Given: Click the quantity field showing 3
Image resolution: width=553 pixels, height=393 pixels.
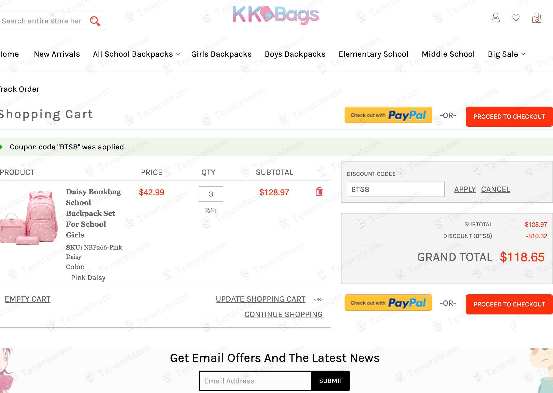Looking at the screenshot, I should coord(211,194).
